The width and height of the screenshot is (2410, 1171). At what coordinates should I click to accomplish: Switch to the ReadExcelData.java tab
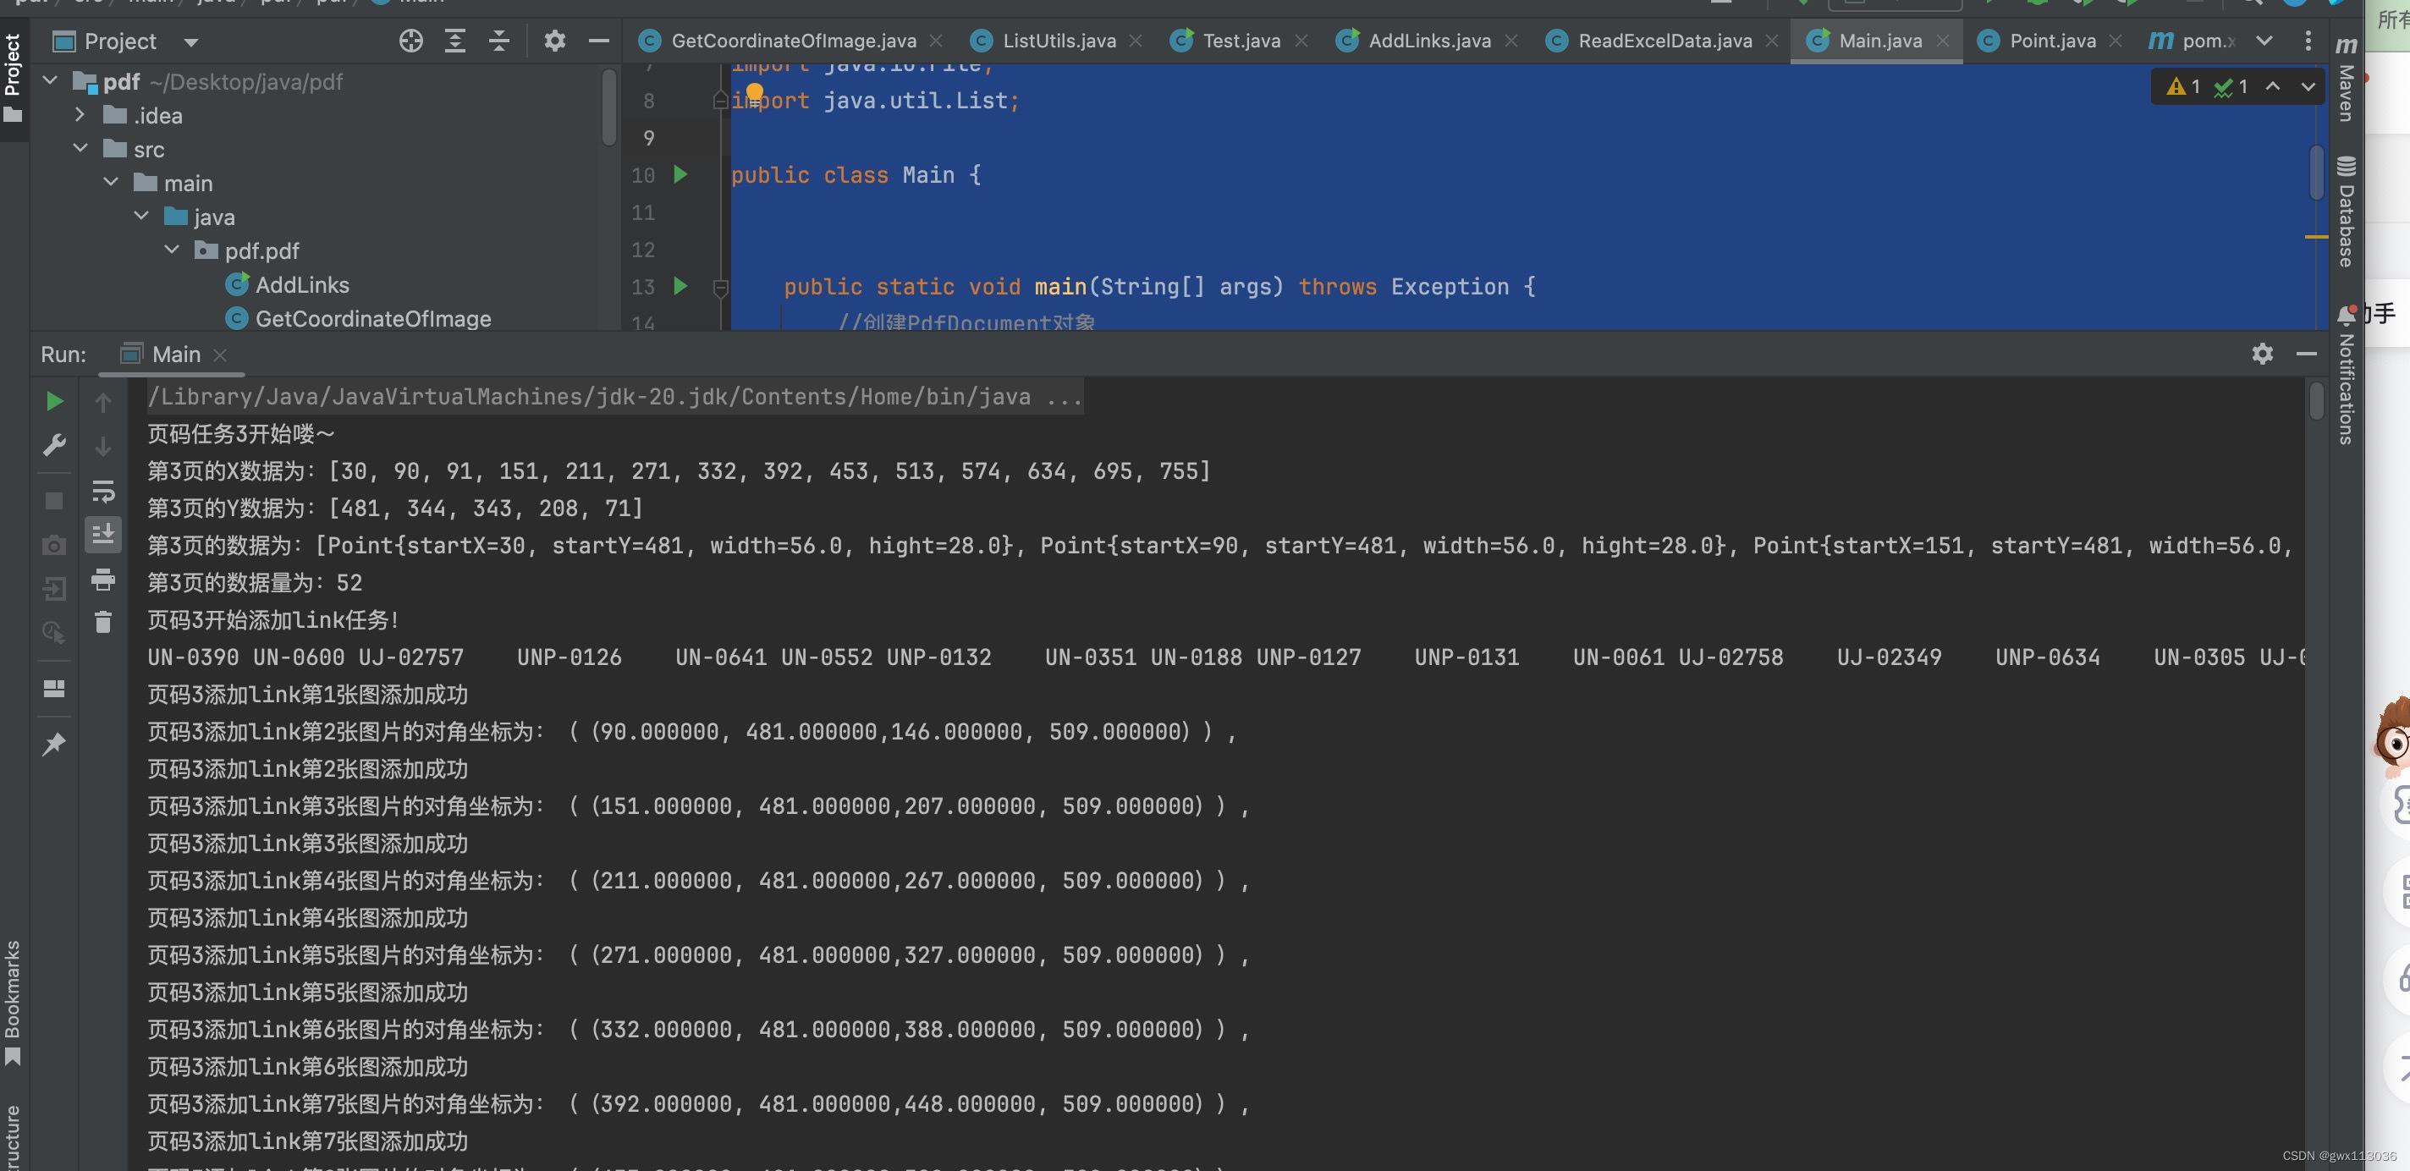click(1664, 41)
